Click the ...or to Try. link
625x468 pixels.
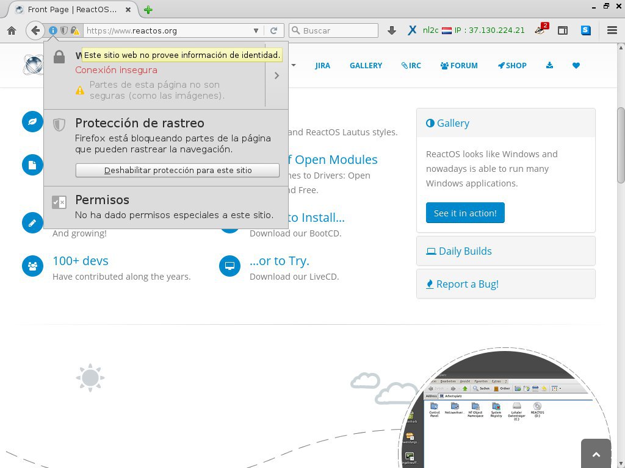pyautogui.click(x=280, y=261)
